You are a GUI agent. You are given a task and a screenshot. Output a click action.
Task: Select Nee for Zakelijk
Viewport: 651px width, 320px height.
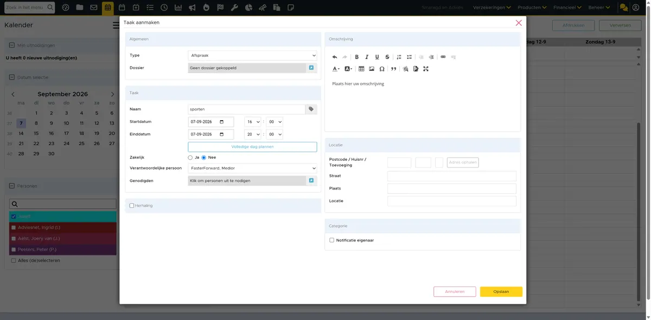(204, 158)
